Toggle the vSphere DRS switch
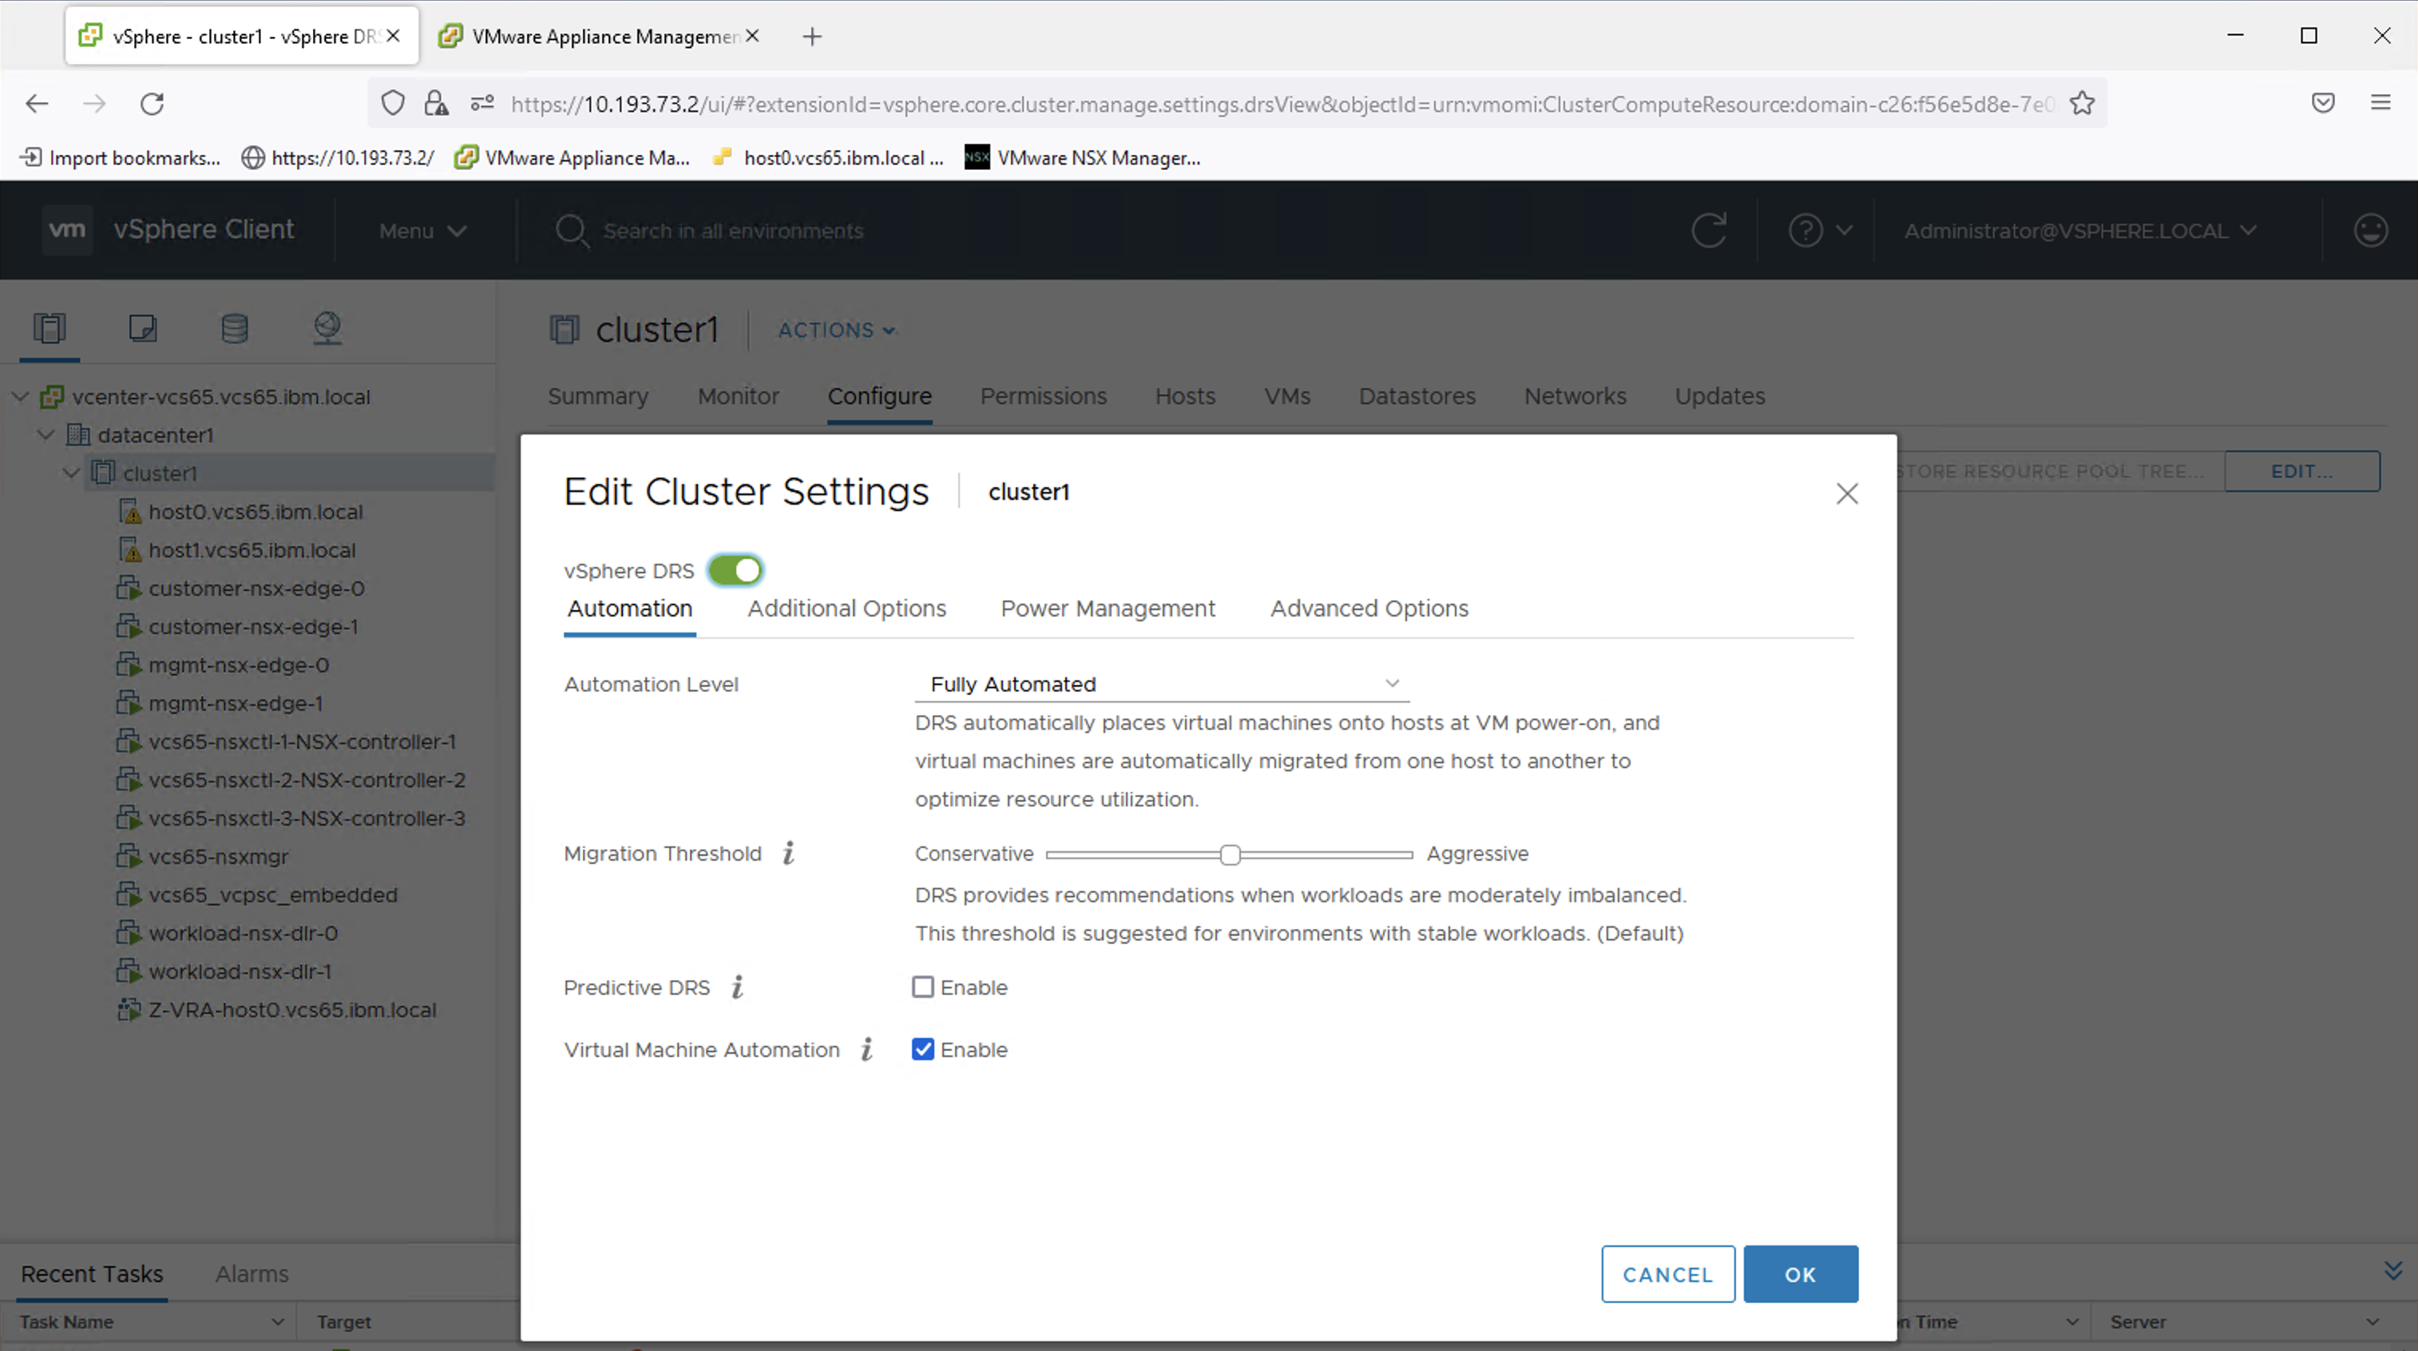 click(736, 570)
